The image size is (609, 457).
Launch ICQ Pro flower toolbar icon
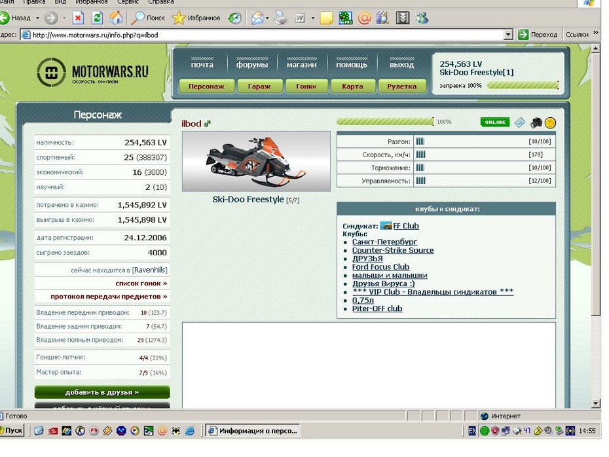coord(345,18)
